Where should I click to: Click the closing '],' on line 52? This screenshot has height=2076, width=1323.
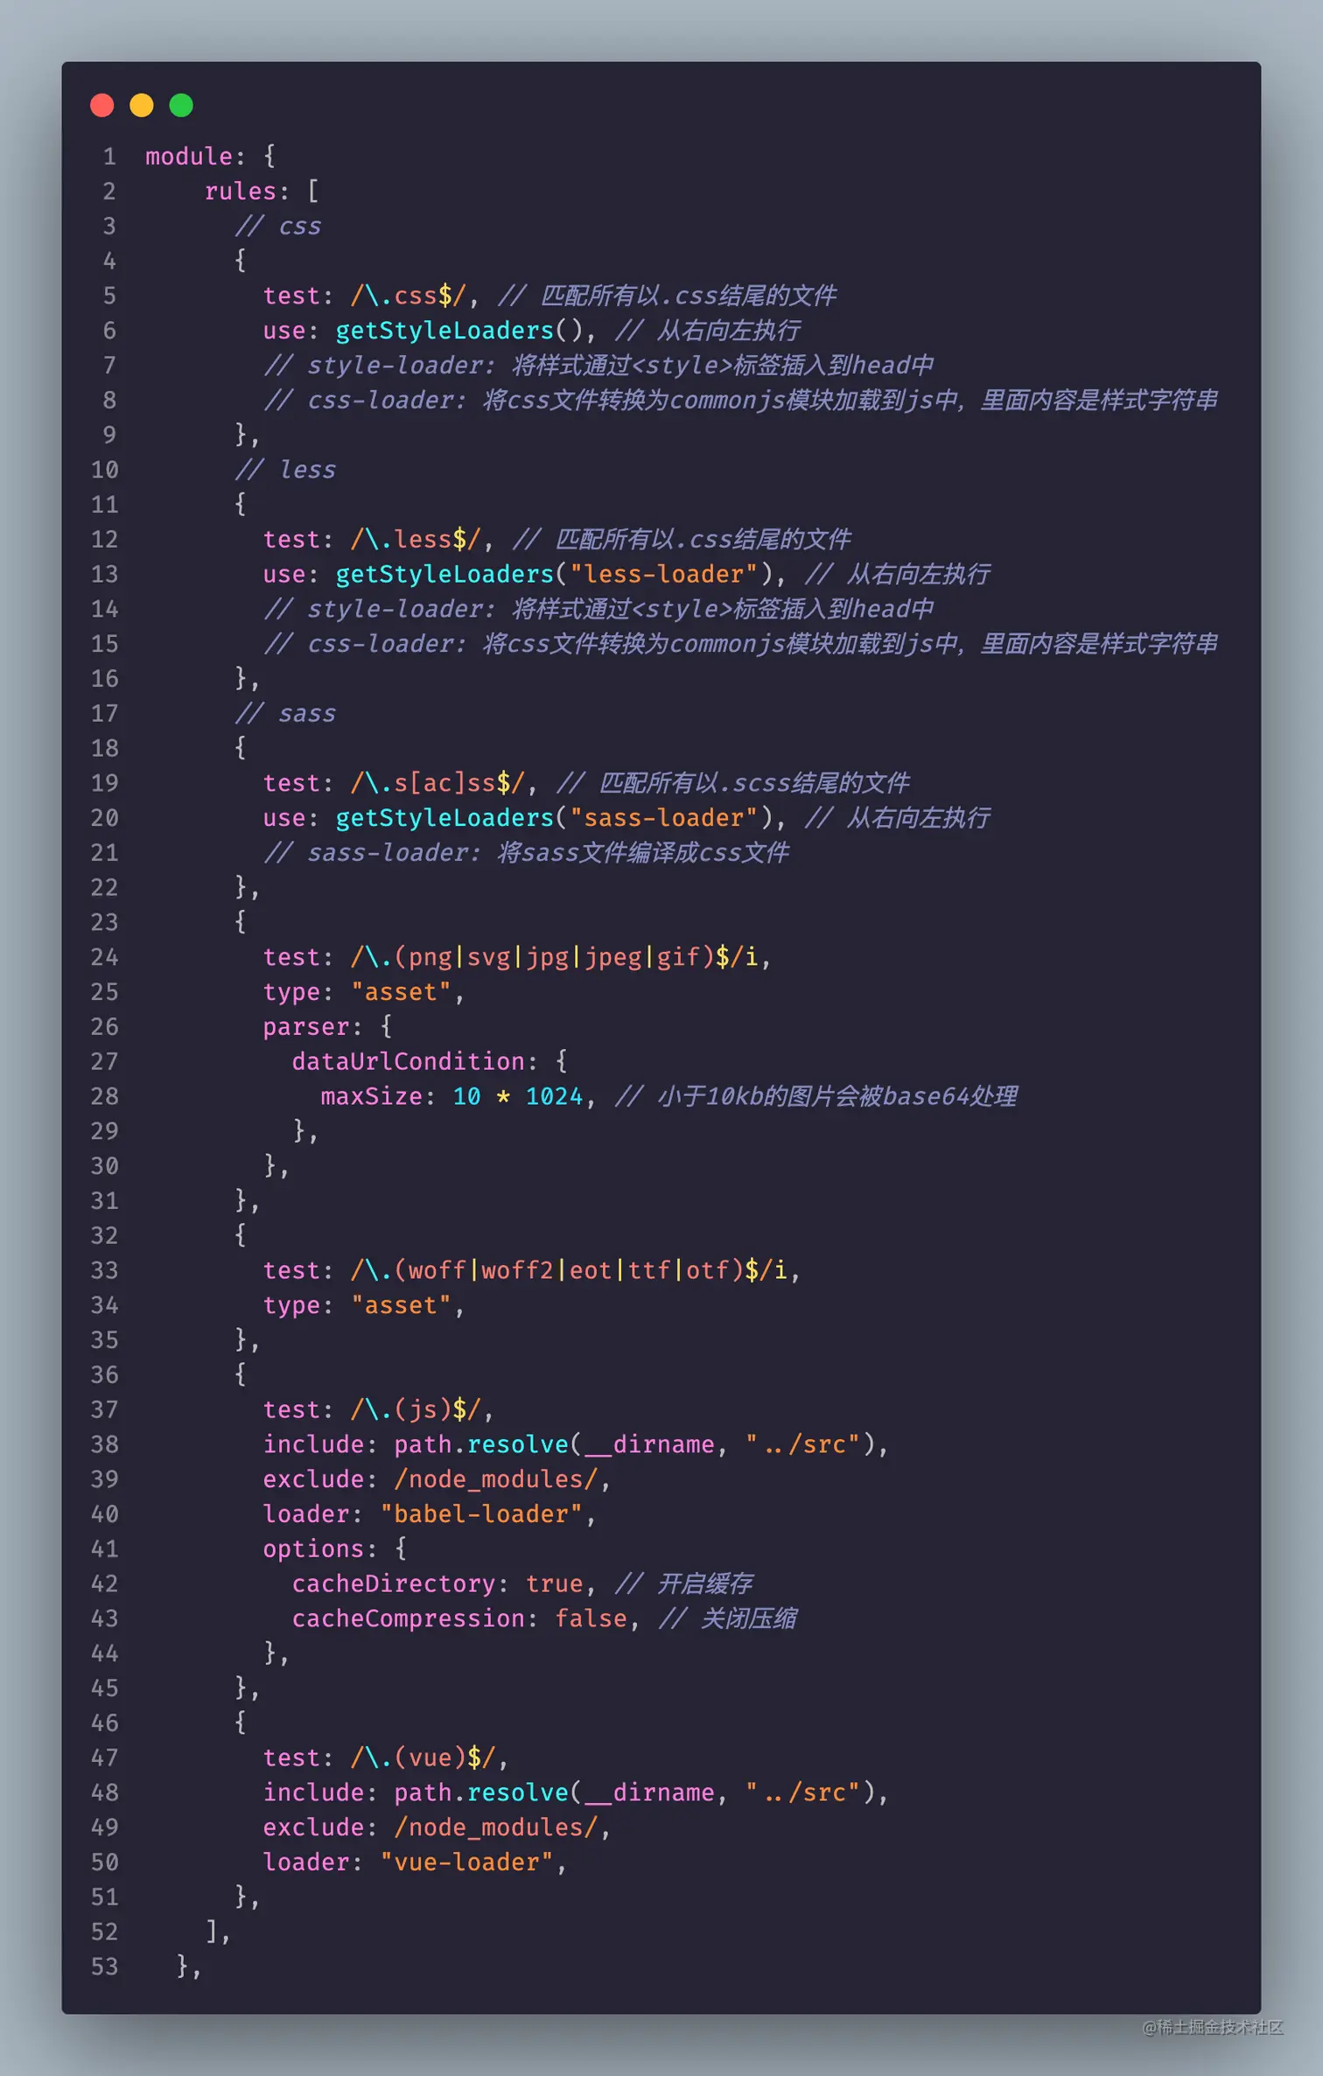pos(218,1933)
